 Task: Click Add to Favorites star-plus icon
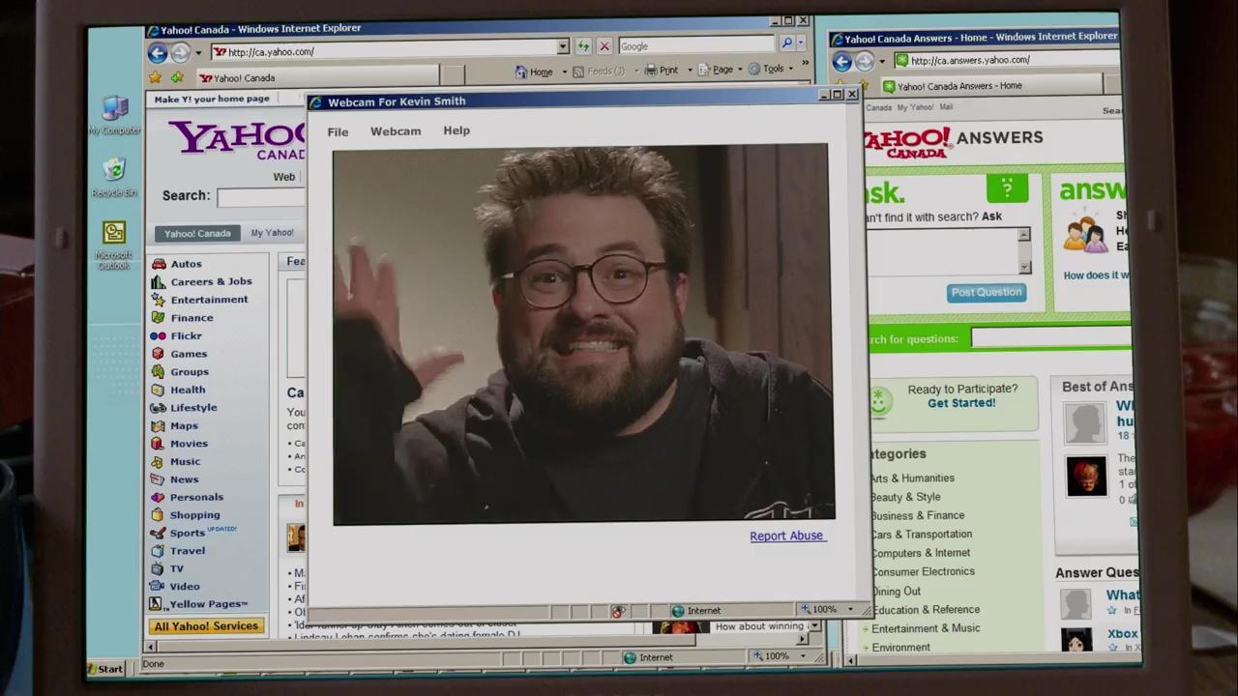(177, 77)
